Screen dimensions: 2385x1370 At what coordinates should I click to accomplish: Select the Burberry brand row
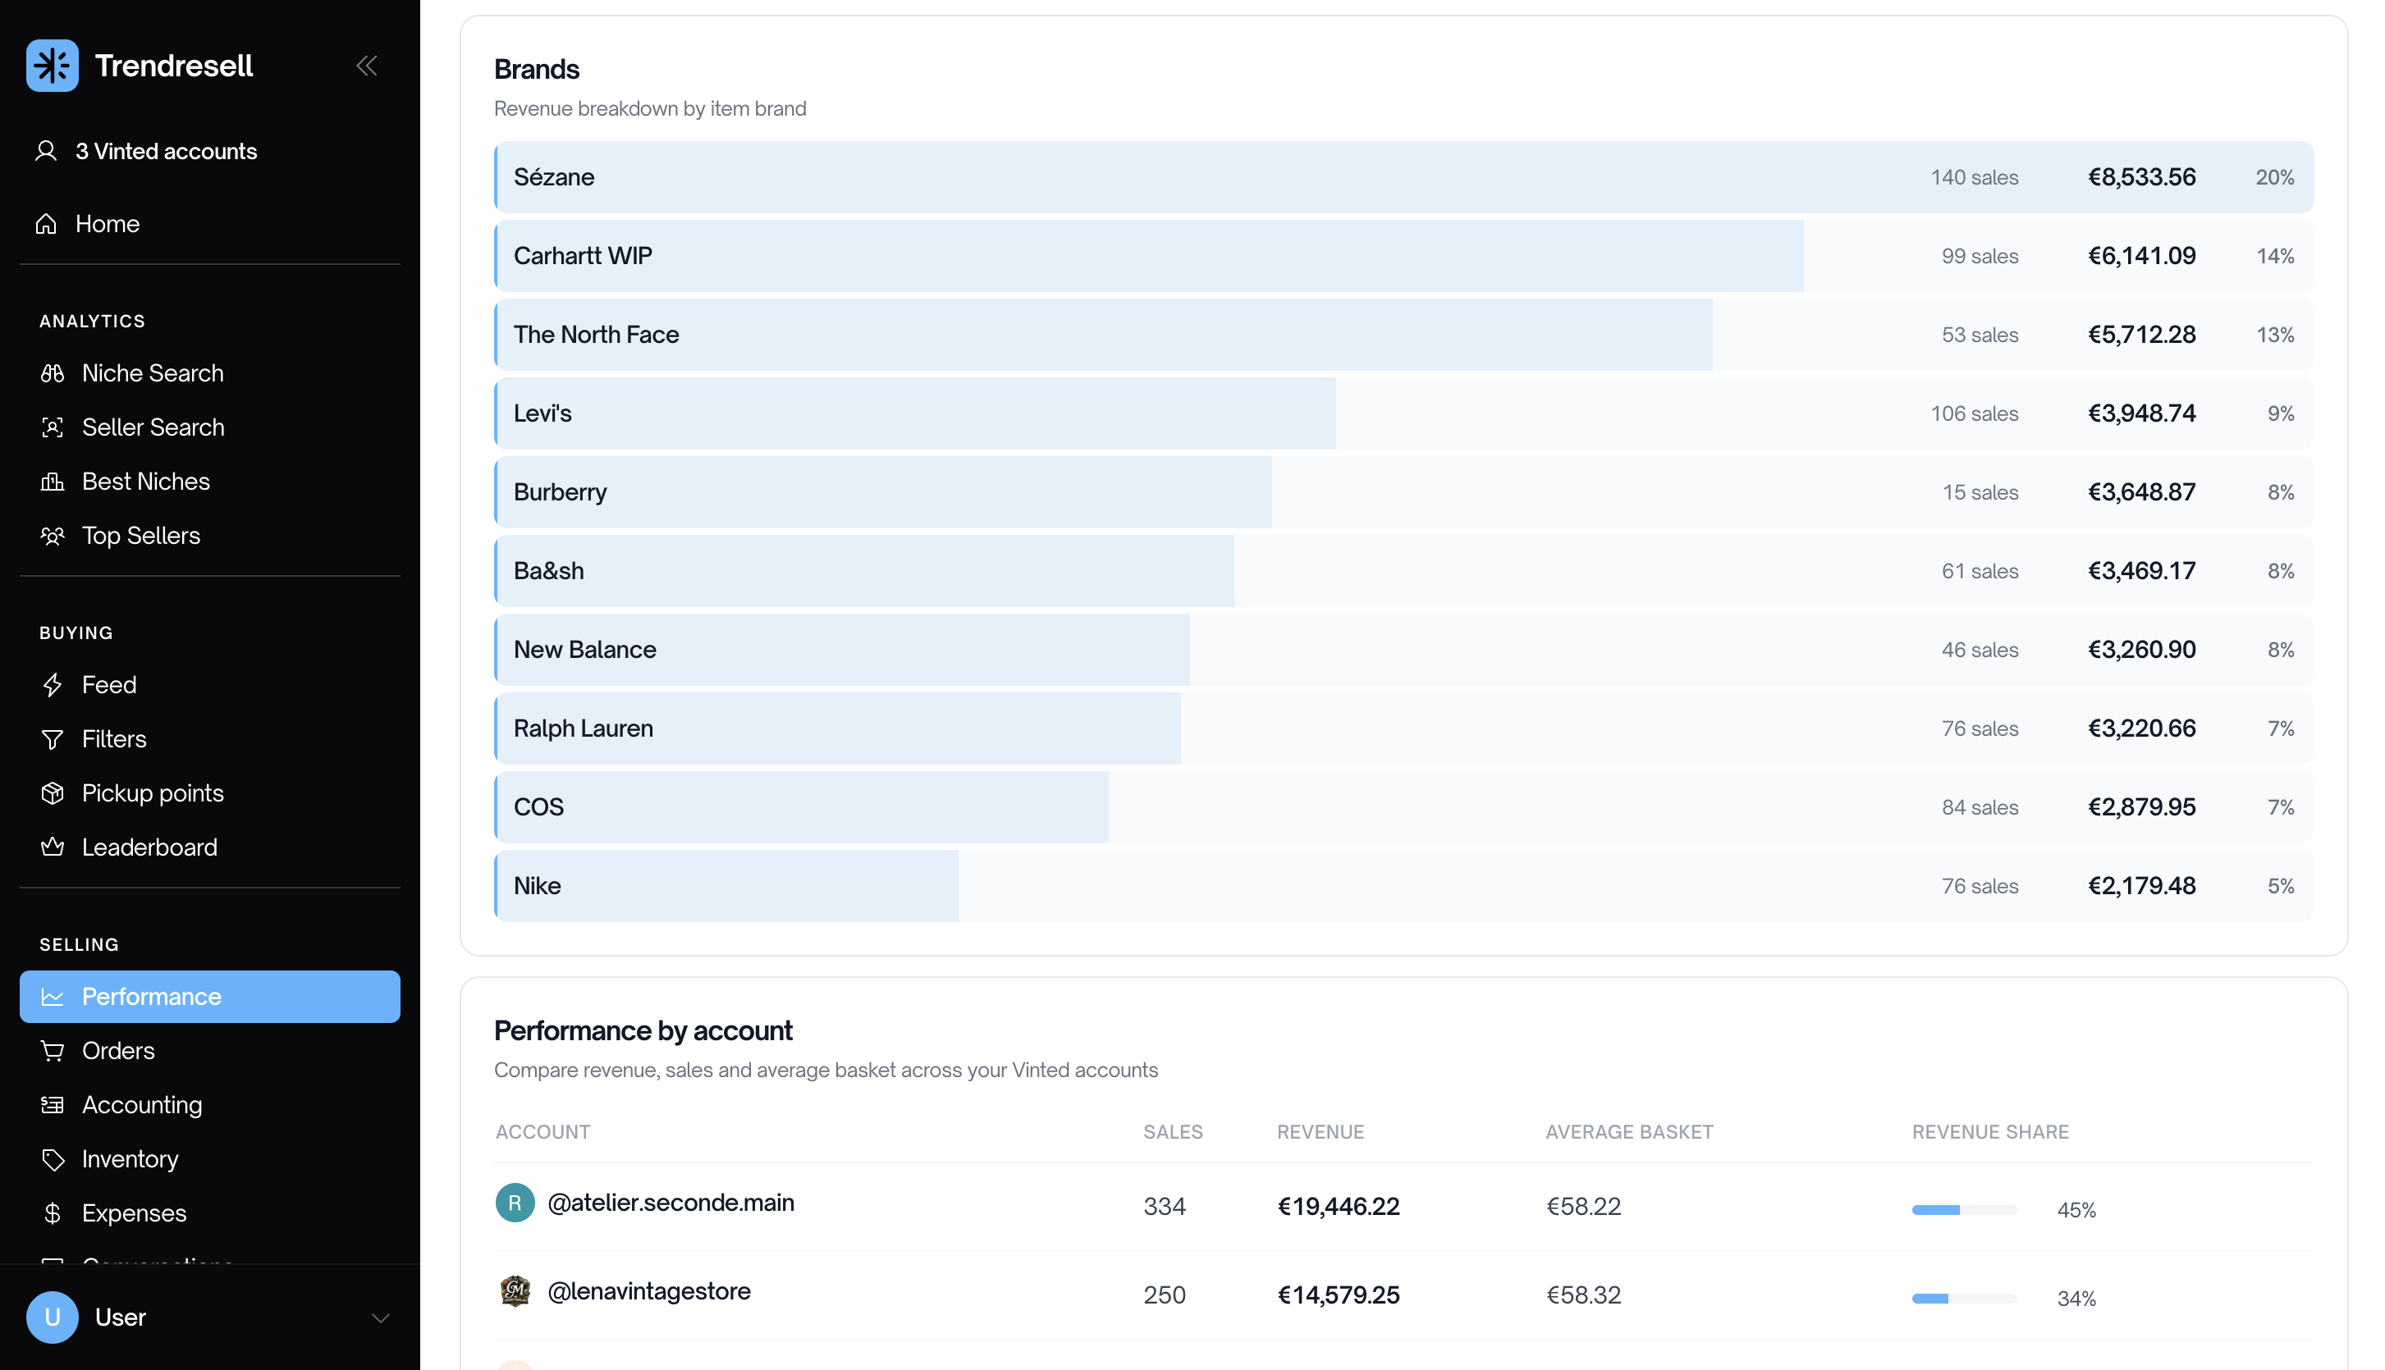pyautogui.click(x=1403, y=492)
